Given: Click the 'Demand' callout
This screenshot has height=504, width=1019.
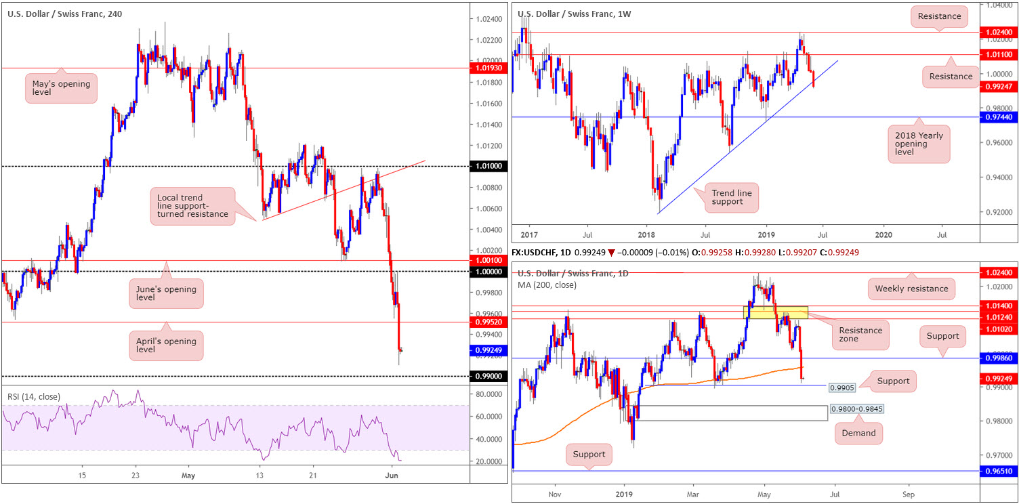Looking at the screenshot, I should coord(858,434).
